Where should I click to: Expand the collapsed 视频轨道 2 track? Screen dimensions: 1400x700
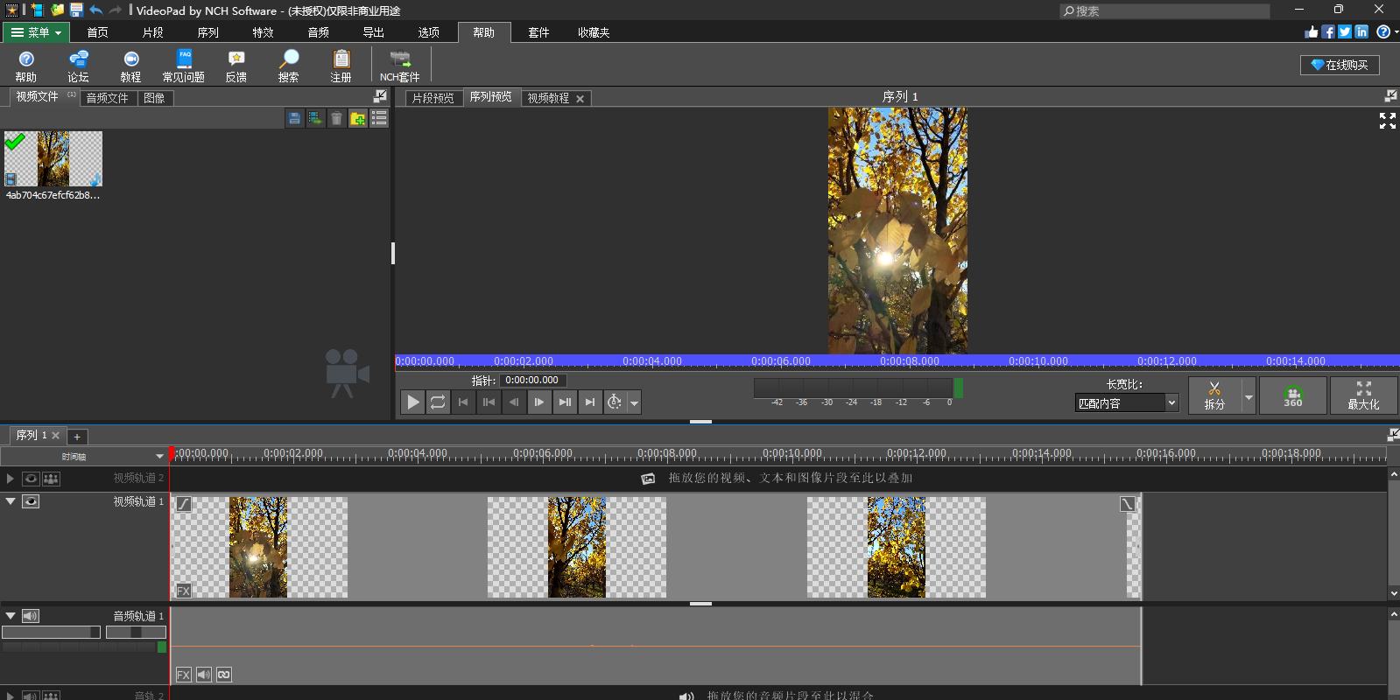pos(10,479)
